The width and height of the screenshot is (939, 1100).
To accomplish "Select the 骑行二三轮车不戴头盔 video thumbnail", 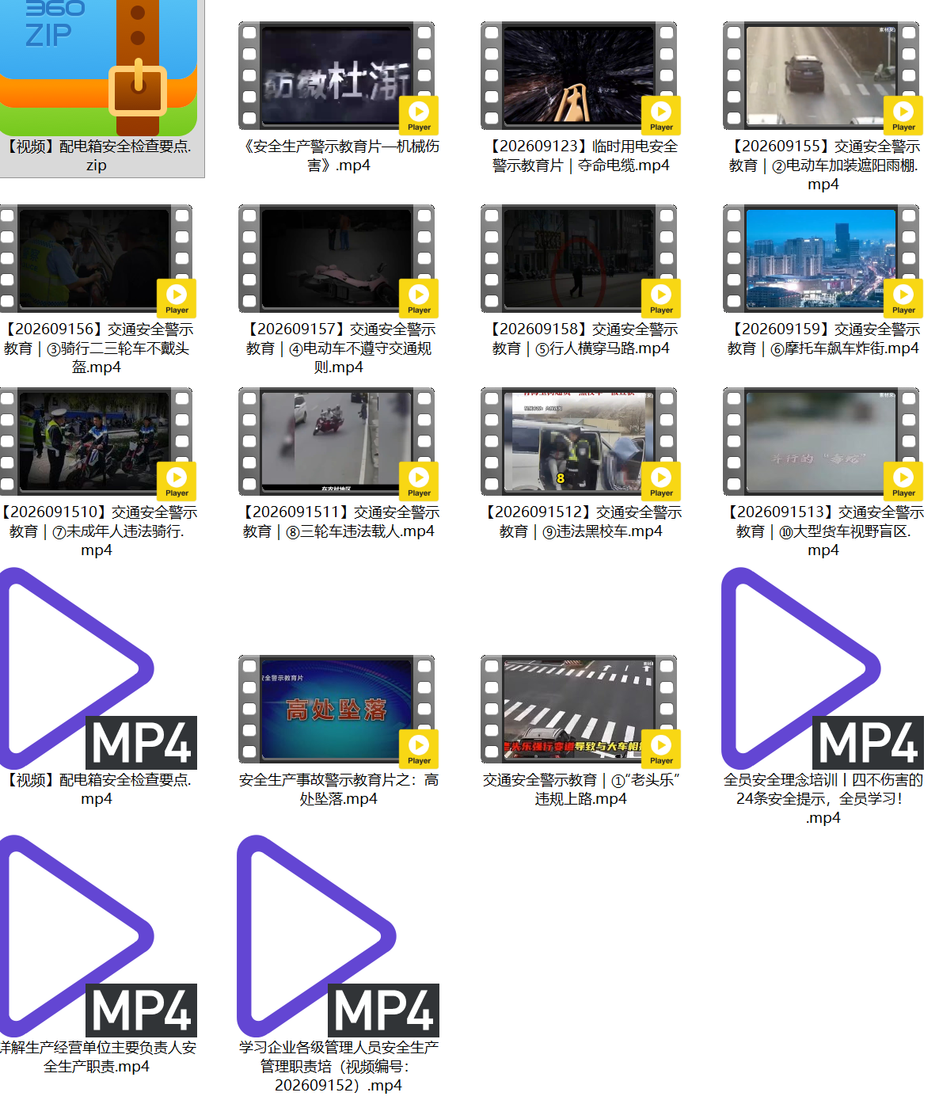I will 97,259.
